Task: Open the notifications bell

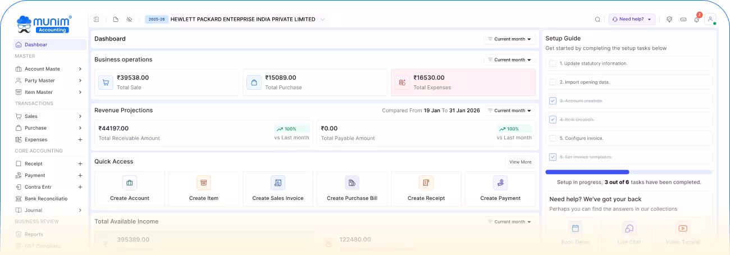Action: pos(697,19)
